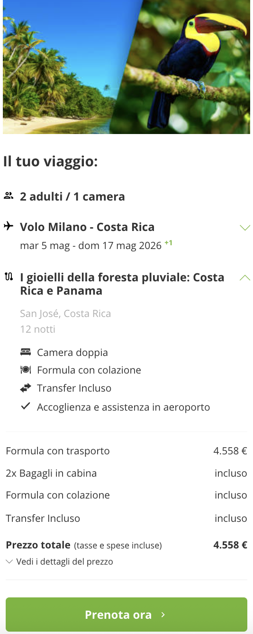Collapse the I gioielli della foresta pluviale section

[245, 278]
